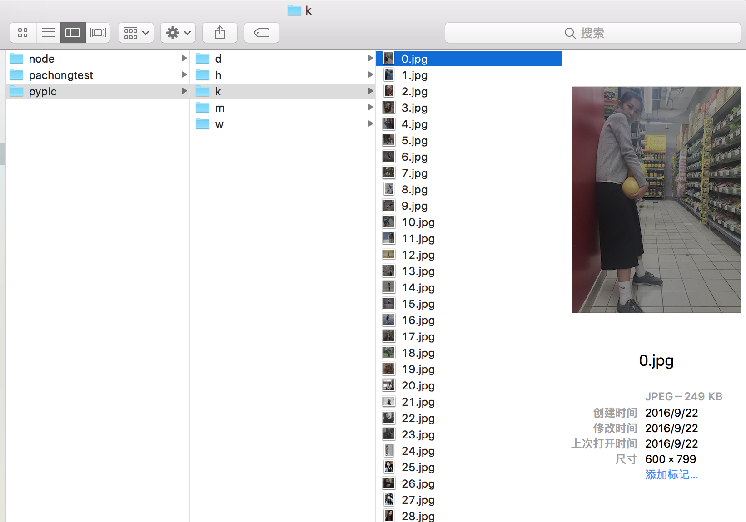Open the arrange-by grouping dropdown

click(136, 33)
